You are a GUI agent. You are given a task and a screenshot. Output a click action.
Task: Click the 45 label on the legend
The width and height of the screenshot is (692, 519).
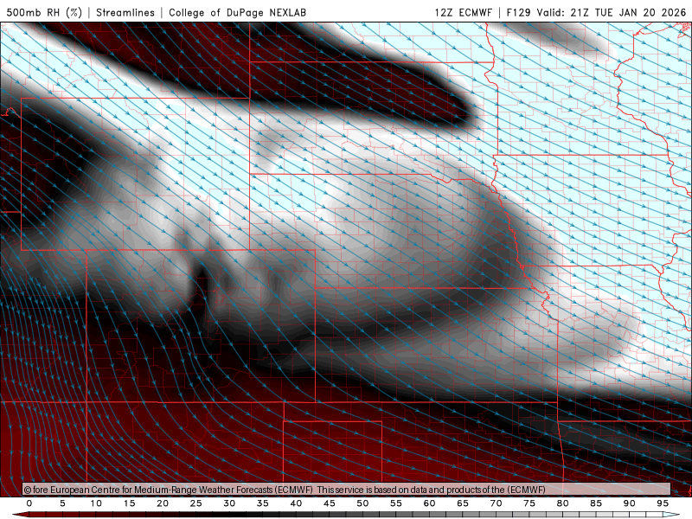click(x=330, y=503)
